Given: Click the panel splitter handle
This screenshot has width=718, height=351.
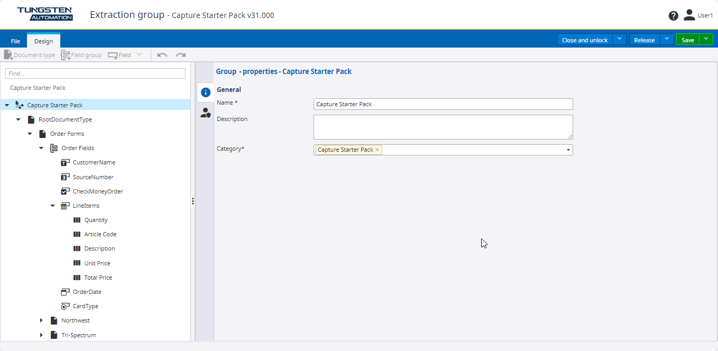Looking at the screenshot, I should [193, 201].
